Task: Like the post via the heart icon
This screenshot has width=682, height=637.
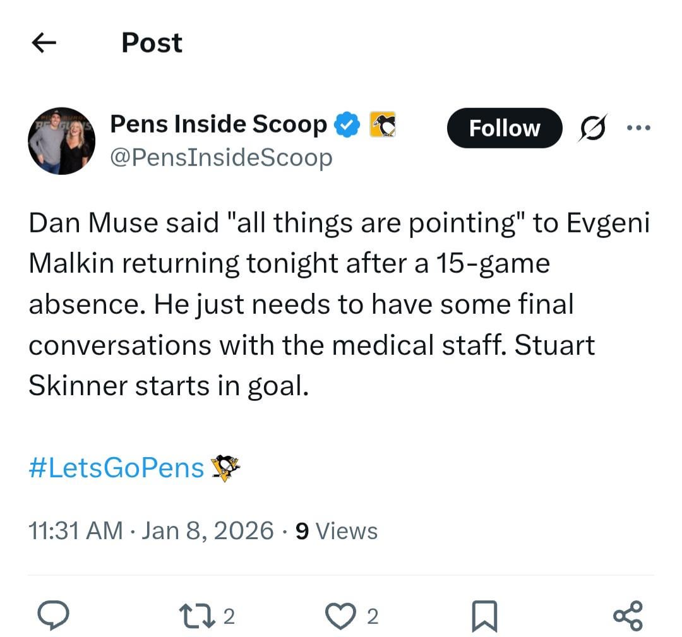Action: click(x=342, y=614)
